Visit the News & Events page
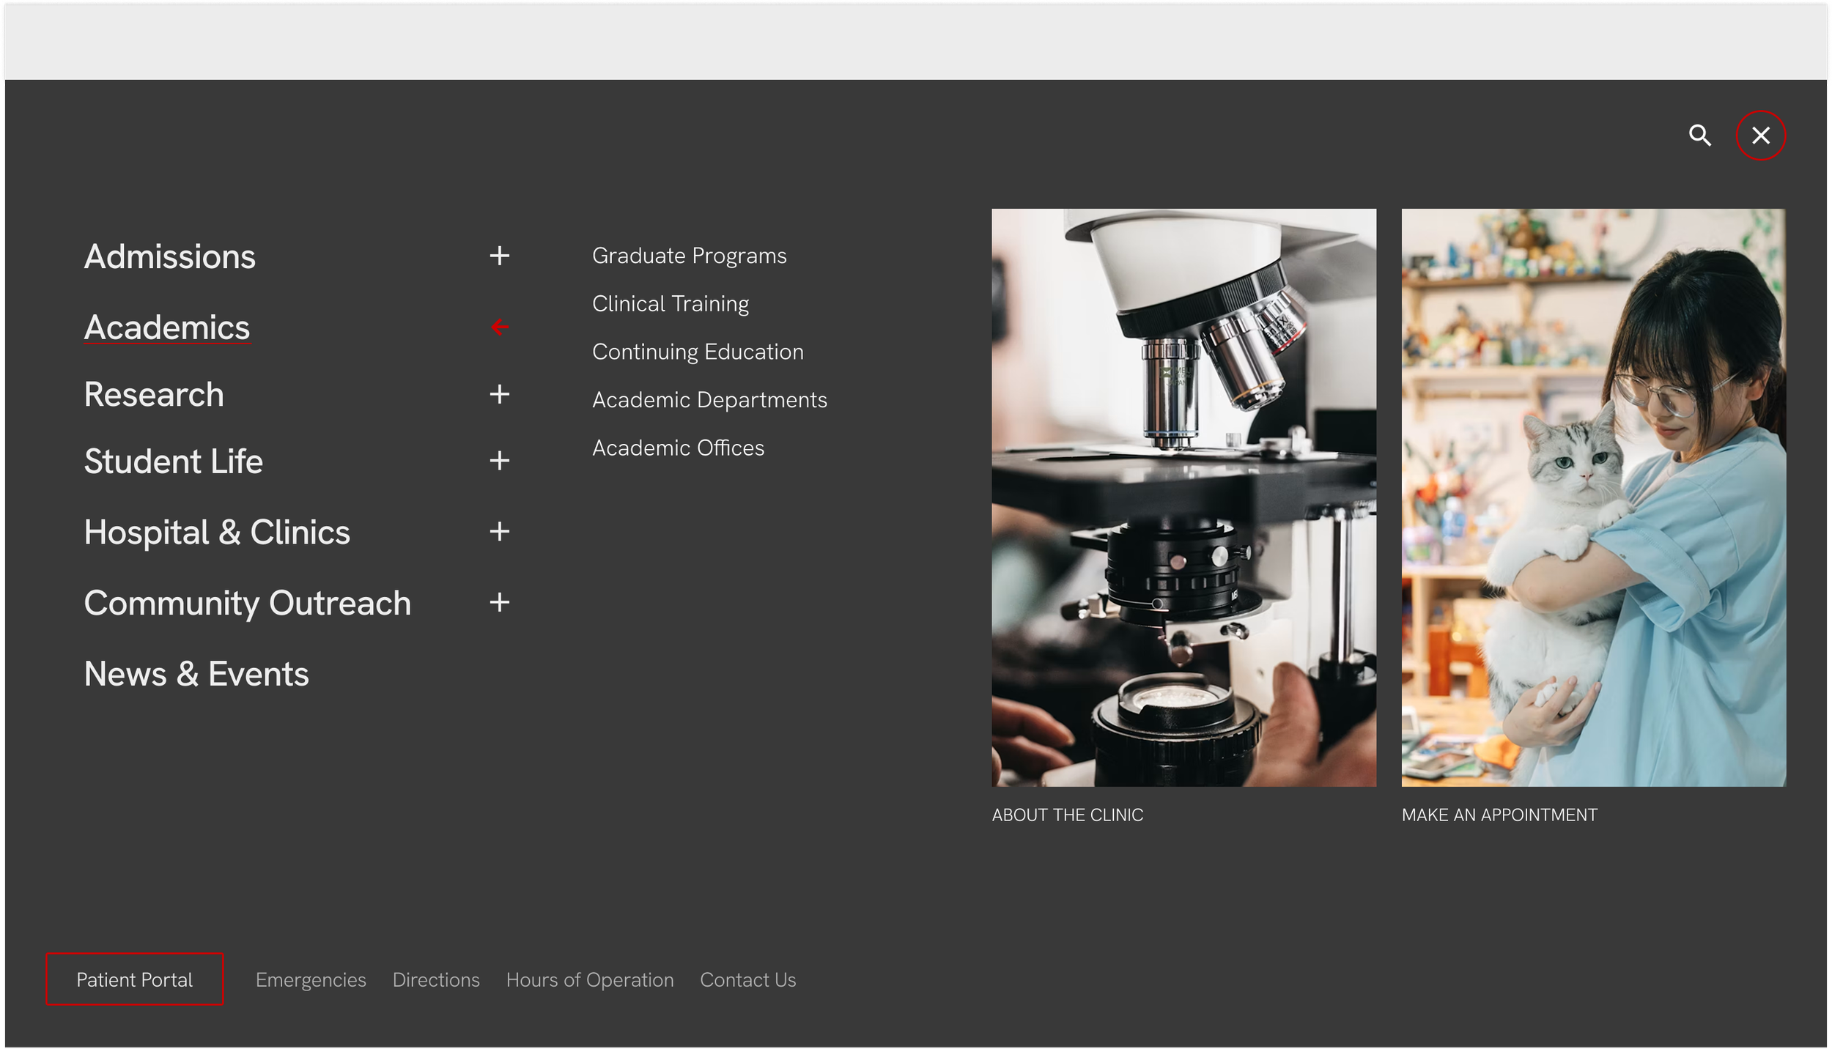Screen dimensions: 1832x1060 [196, 674]
